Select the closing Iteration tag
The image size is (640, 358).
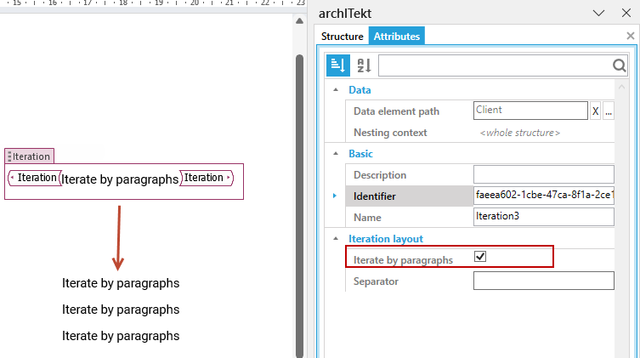point(207,178)
